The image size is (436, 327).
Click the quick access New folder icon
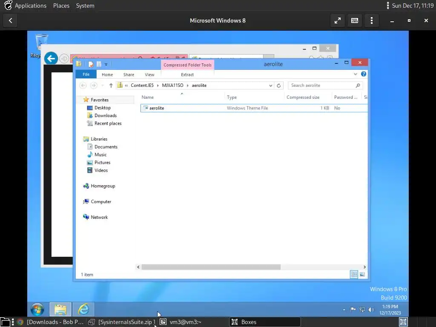[99, 64]
